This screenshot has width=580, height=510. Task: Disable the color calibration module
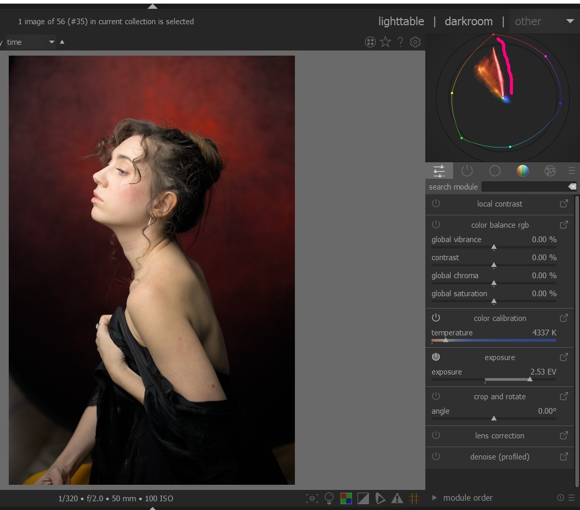point(436,317)
